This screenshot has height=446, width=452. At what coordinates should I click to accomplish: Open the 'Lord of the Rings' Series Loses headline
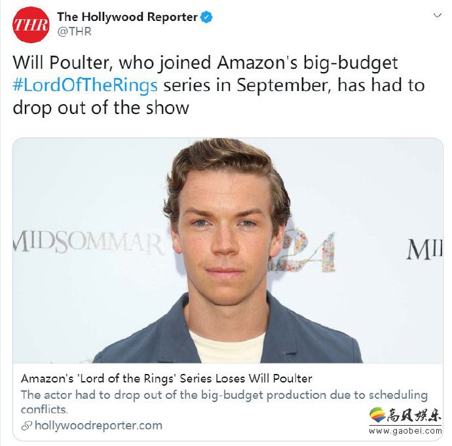pos(166,379)
